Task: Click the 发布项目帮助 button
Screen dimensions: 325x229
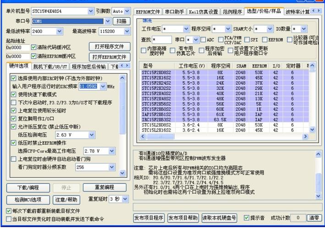Action: click(183, 218)
